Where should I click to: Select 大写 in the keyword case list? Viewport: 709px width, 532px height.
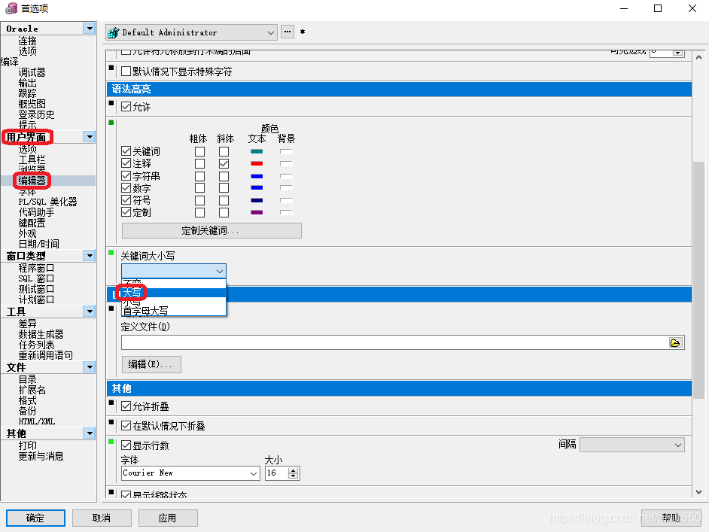coord(174,293)
